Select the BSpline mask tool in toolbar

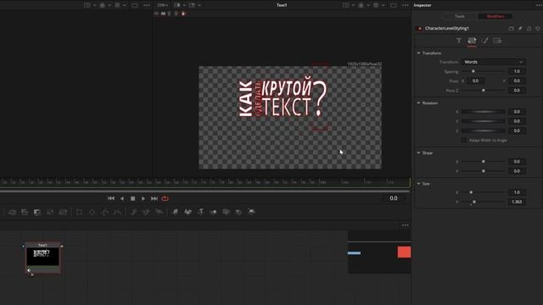[117, 212]
